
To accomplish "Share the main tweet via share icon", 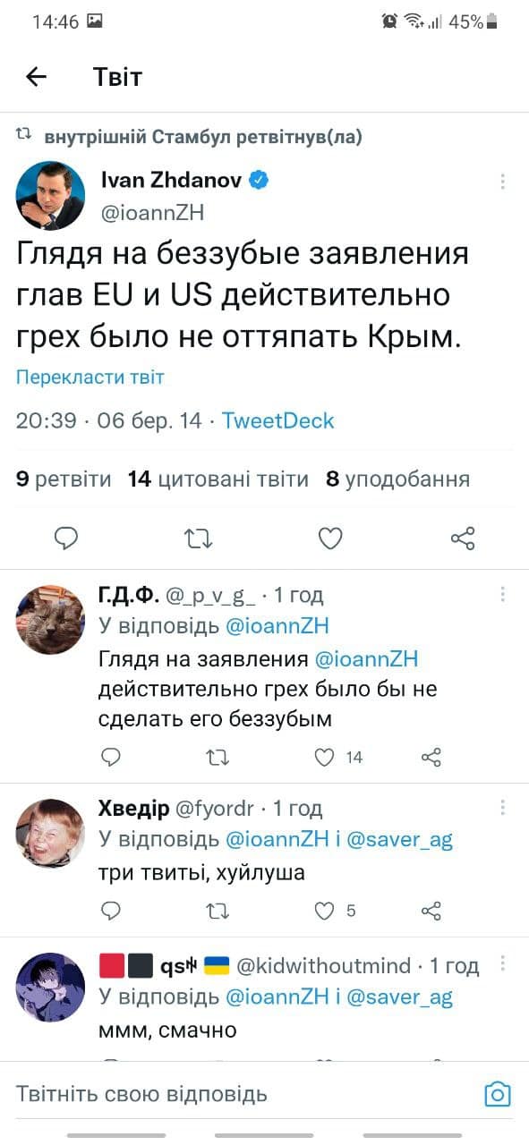I will click(463, 538).
